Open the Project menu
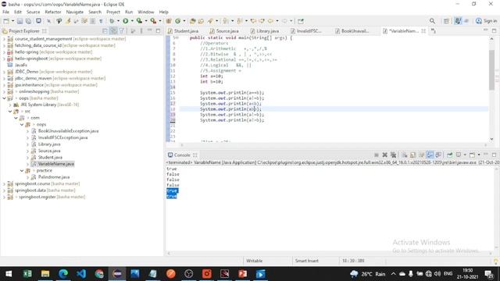Viewport: 500px width, 281px height. (x=112, y=12)
